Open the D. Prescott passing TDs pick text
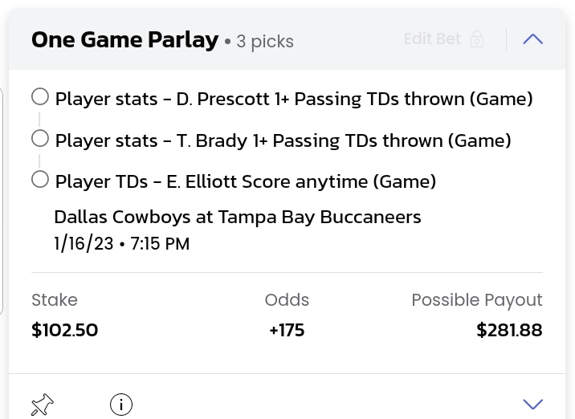 294,100
